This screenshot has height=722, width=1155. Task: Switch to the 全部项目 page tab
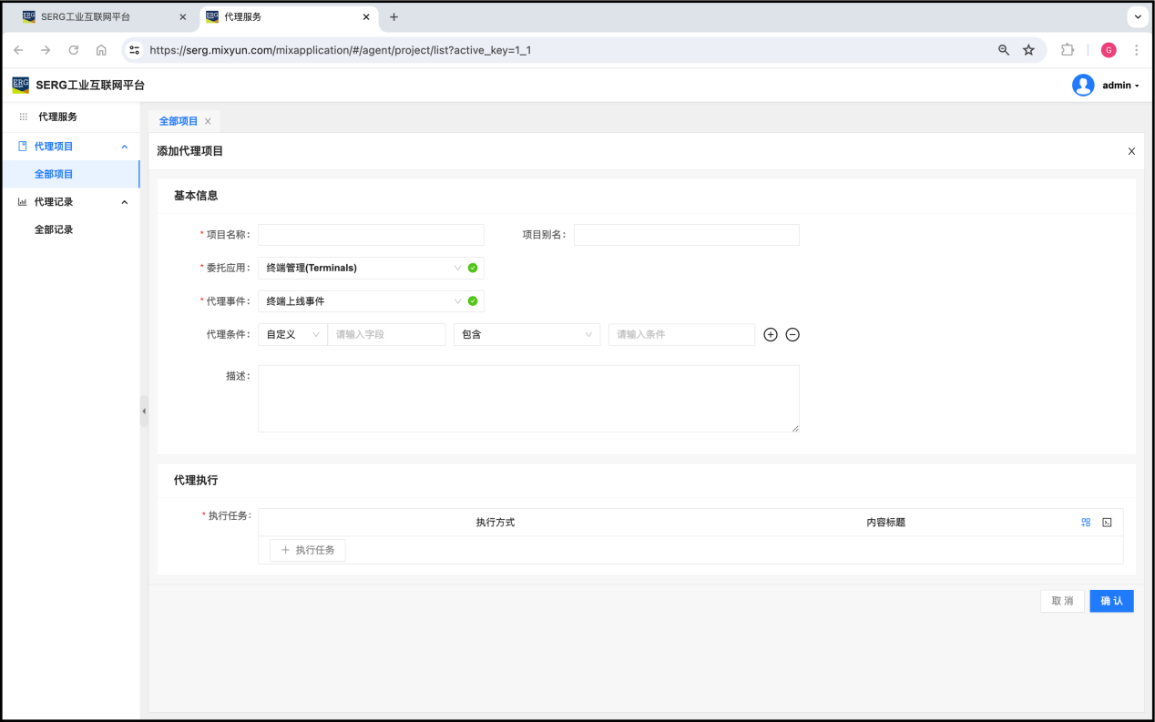pos(179,121)
